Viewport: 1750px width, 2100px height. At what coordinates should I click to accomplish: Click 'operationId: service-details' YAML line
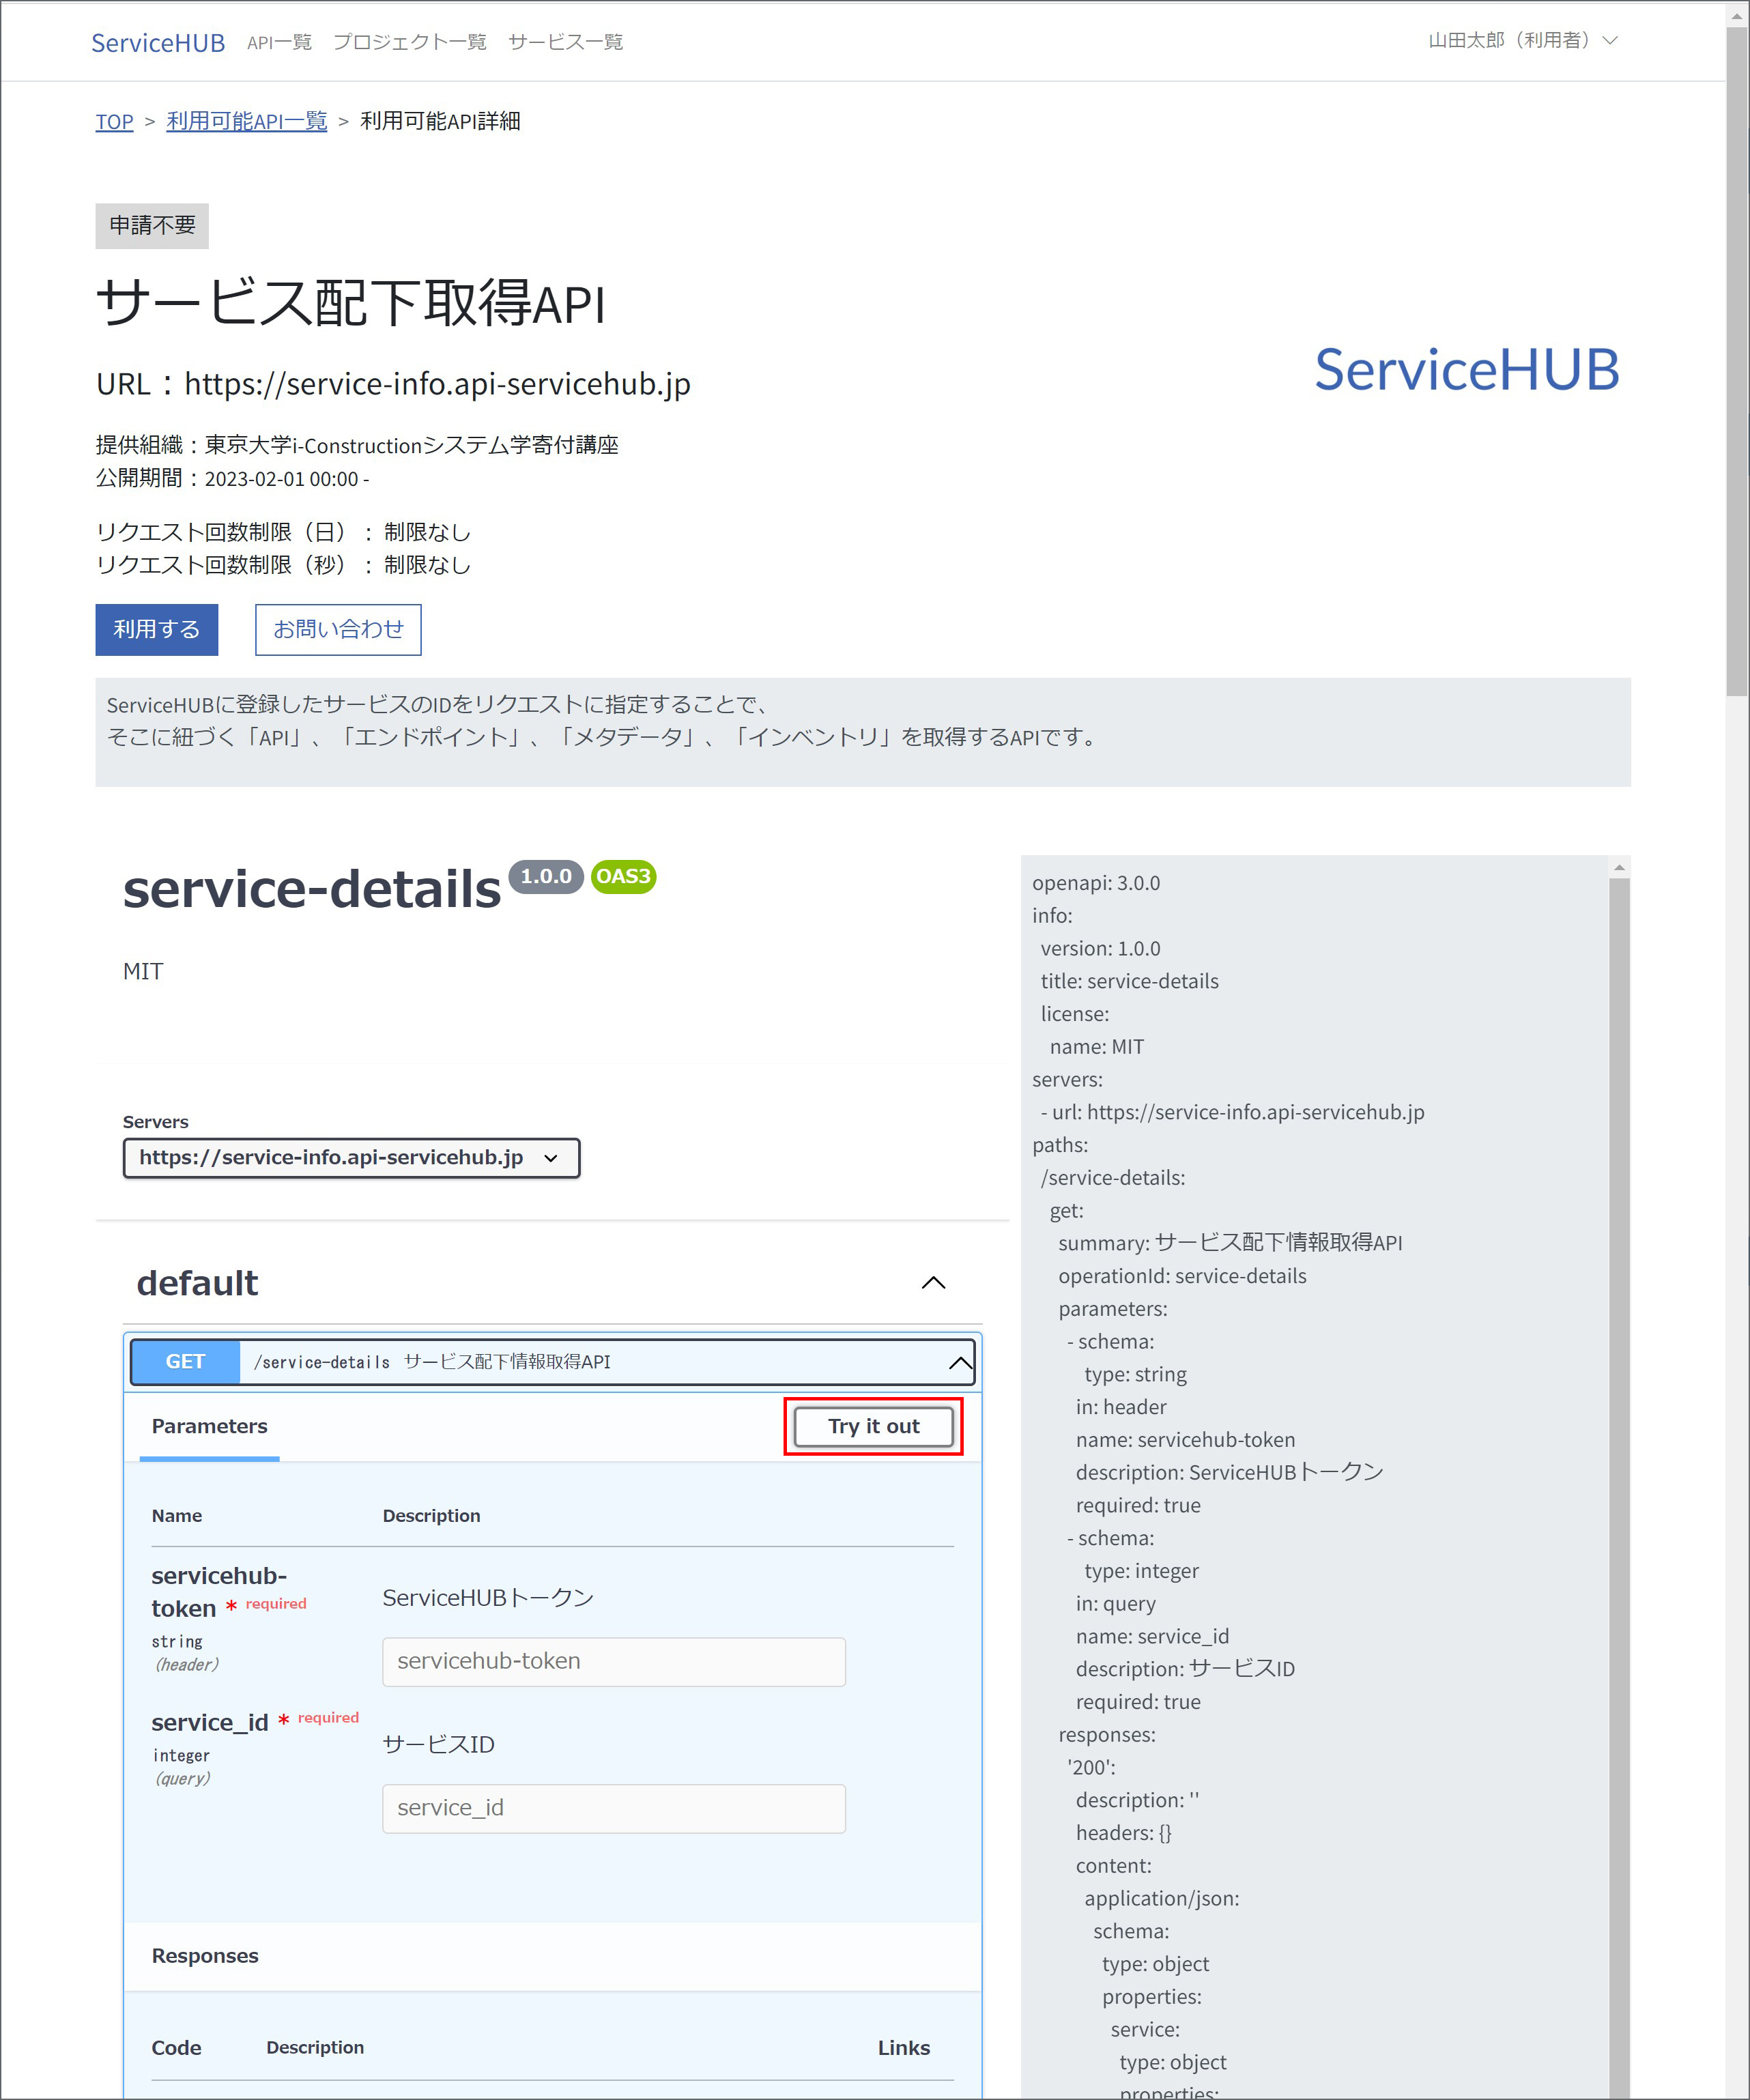(1182, 1276)
